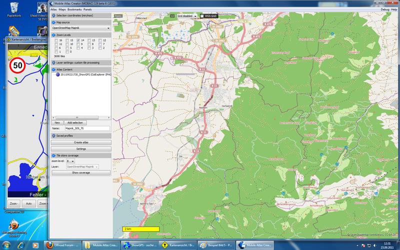Click the Create atlas button
This screenshot has width=400, height=250.
(x=81, y=142)
